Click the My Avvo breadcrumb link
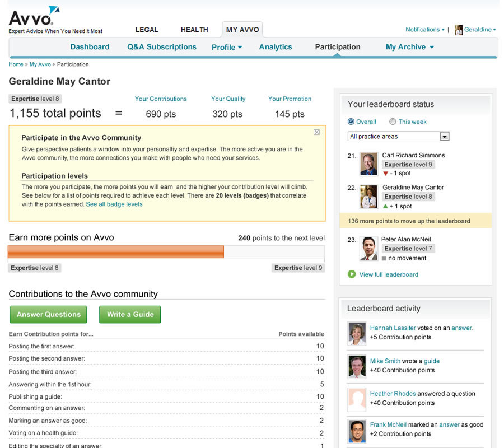The height and width of the screenshot is (448, 504). (x=40, y=64)
